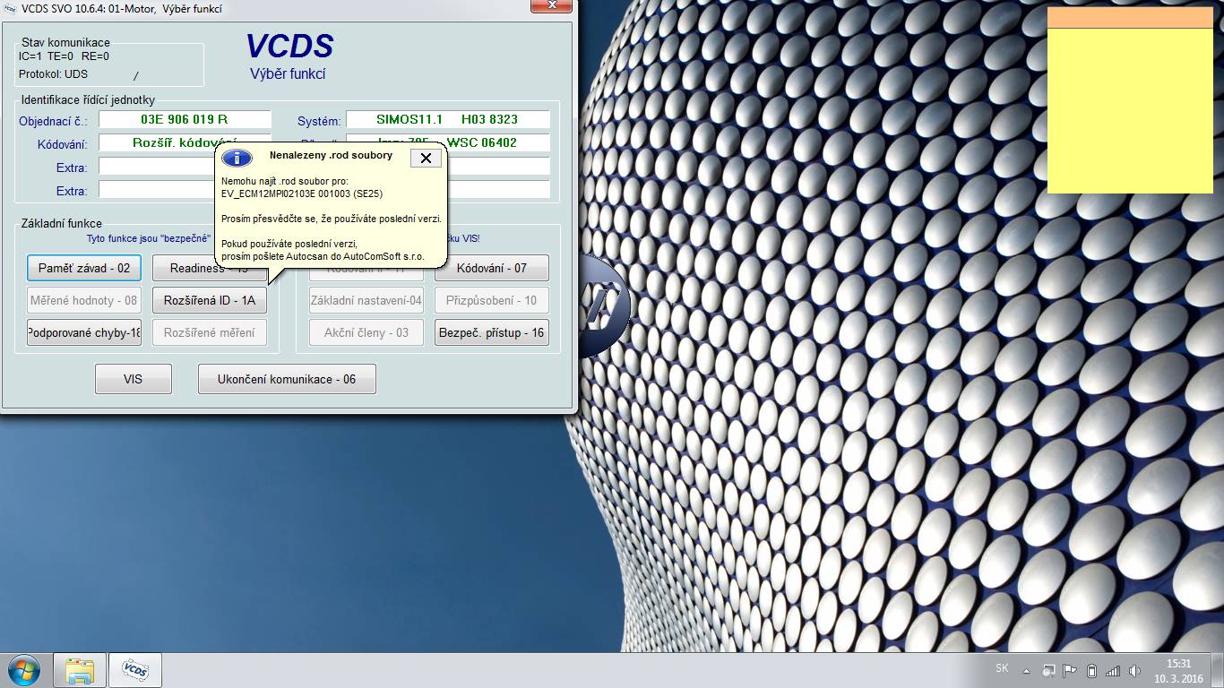The height and width of the screenshot is (688, 1224).
Task: Click the display projection tray icon
Action: click(x=1047, y=670)
